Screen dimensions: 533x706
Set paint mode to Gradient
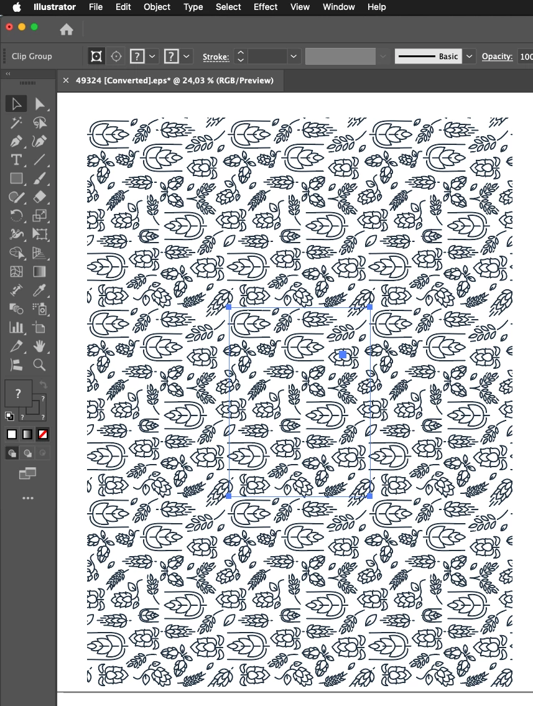click(x=27, y=434)
